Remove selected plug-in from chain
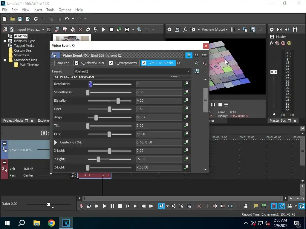Image resolution: width=306 pixels, height=229 pixels. [x=204, y=63]
